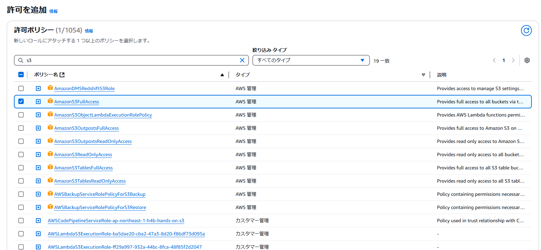Check AWSBackupServiceRolePolicyForS3Backup checkbox
Viewport: 541px width, 250px height.
coord(21,194)
